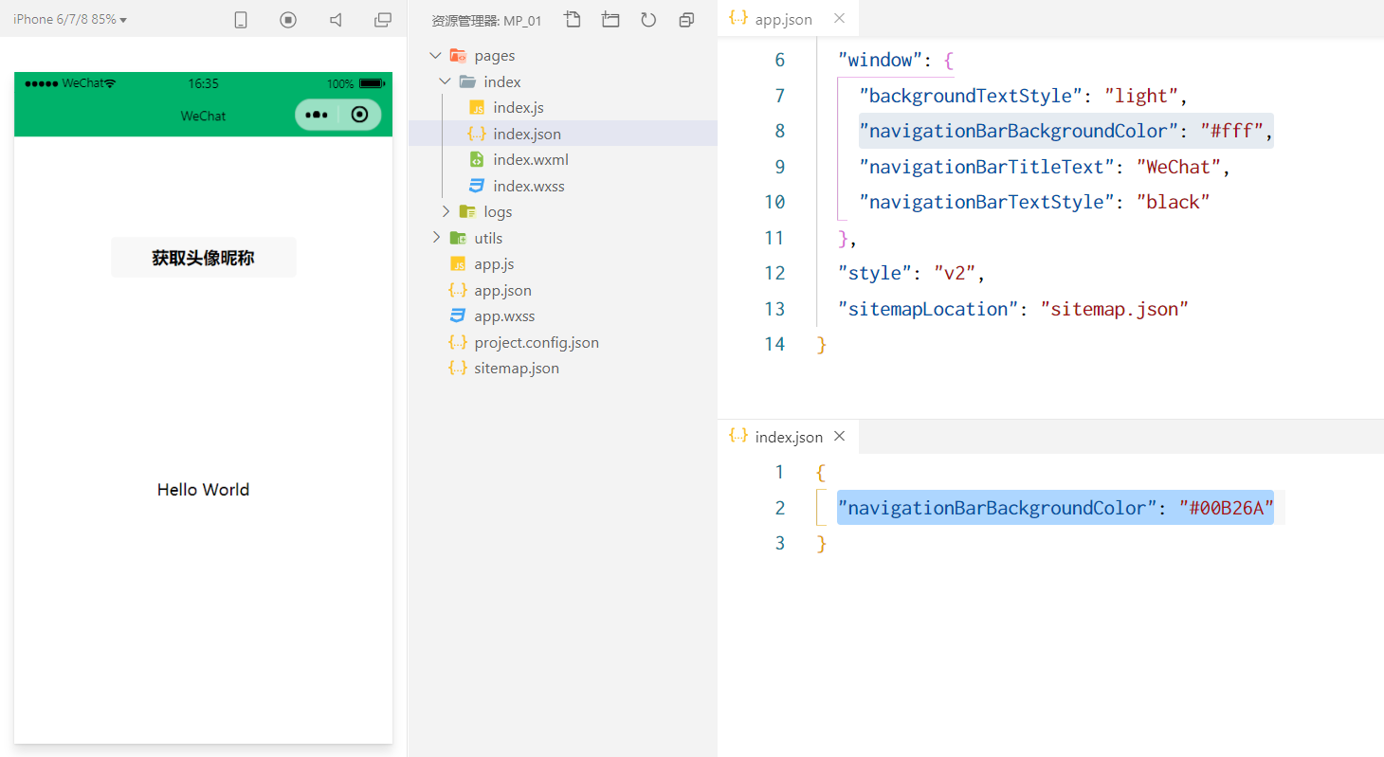Mute the simulator sound icon
This screenshot has width=1384, height=757.
pos(336,20)
